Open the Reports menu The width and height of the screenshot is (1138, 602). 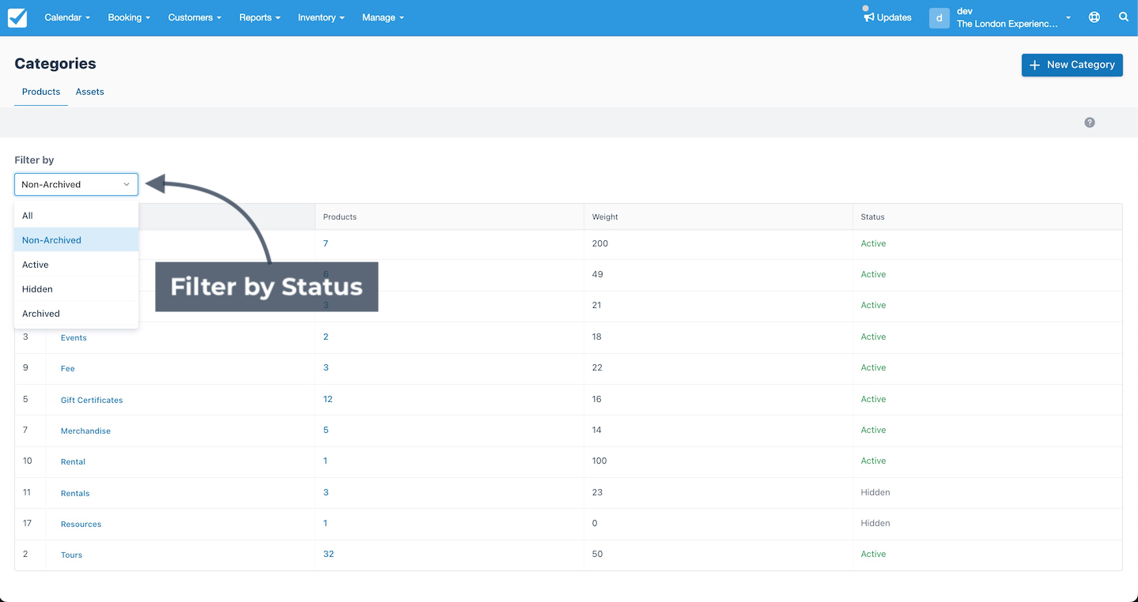pos(259,17)
